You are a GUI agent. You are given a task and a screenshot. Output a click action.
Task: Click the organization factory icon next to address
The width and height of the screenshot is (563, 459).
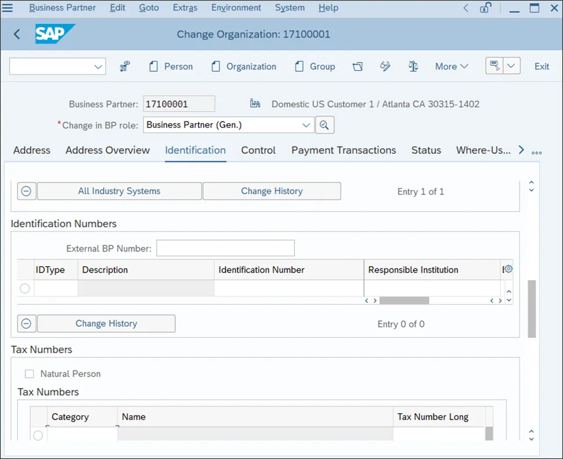tap(255, 103)
